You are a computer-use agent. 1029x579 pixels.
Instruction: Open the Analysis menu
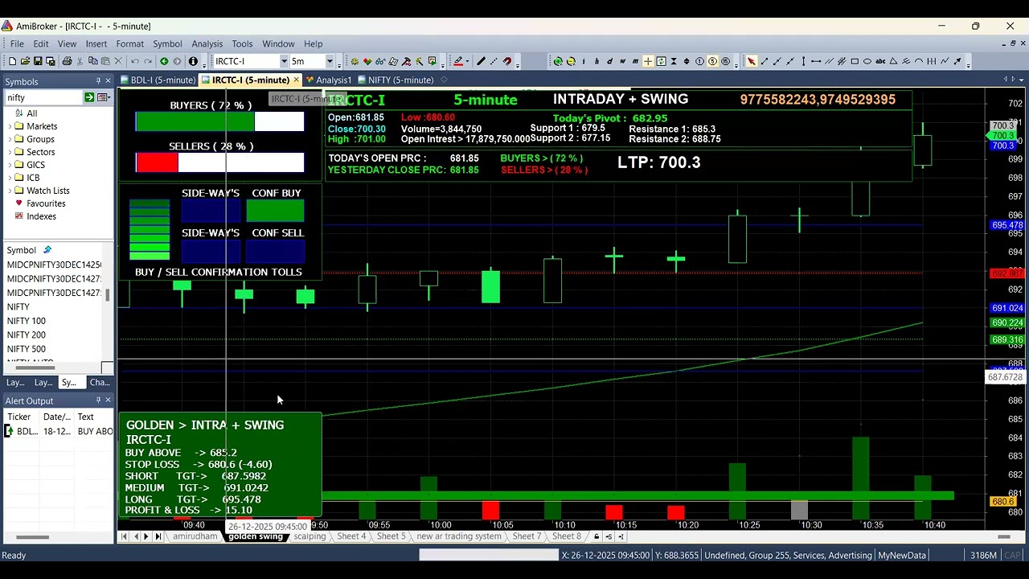[x=207, y=44]
